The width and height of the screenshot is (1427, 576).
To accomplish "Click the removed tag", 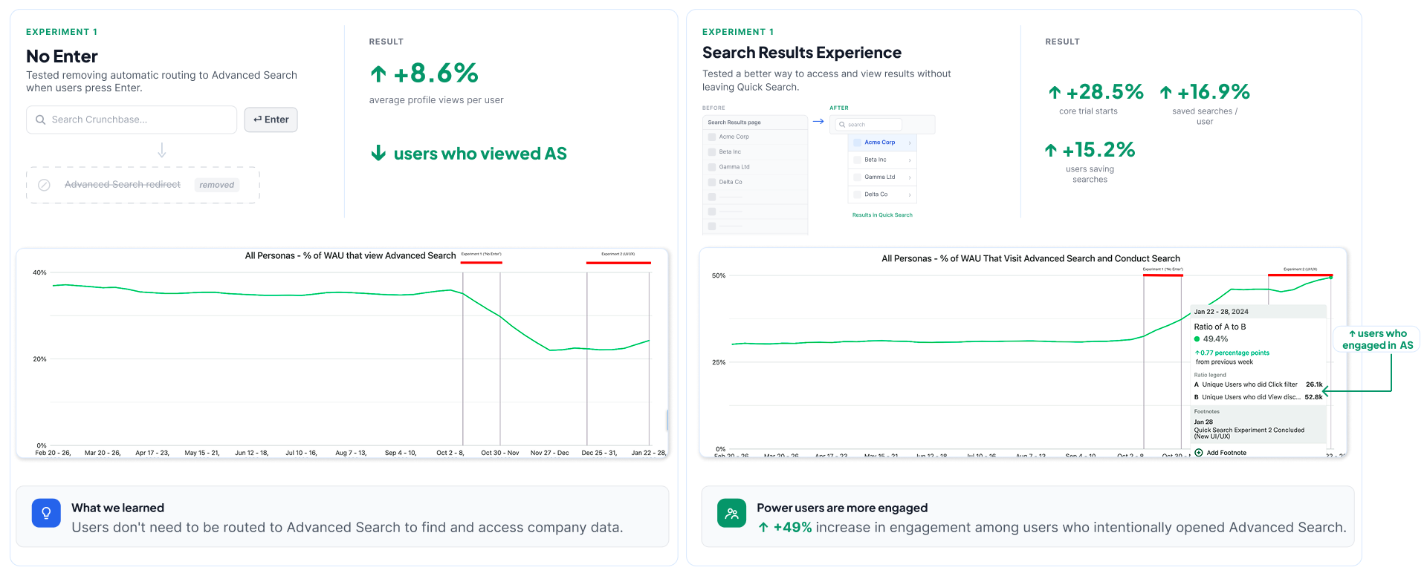I will (x=217, y=185).
